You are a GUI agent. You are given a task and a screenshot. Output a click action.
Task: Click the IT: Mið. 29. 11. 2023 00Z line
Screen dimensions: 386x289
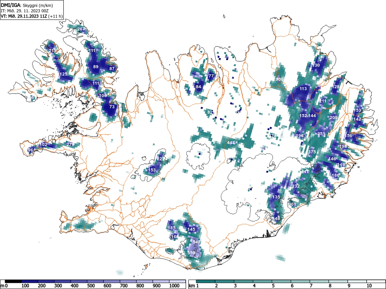coord(25,11)
